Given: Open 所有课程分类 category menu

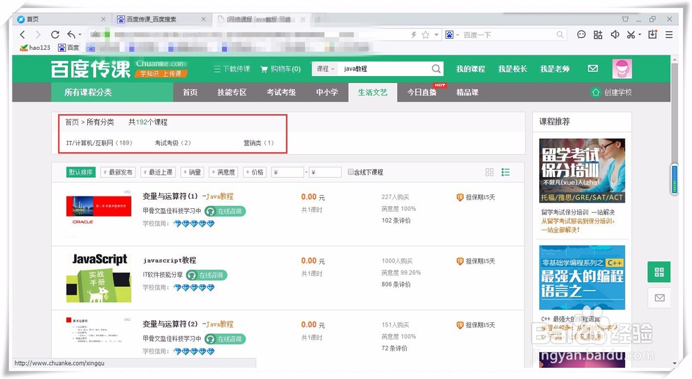Looking at the screenshot, I should [113, 92].
